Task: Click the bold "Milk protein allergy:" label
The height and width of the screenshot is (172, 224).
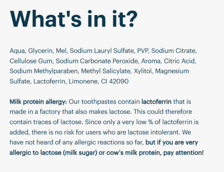Action: pyautogui.click(x=38, y=102)
